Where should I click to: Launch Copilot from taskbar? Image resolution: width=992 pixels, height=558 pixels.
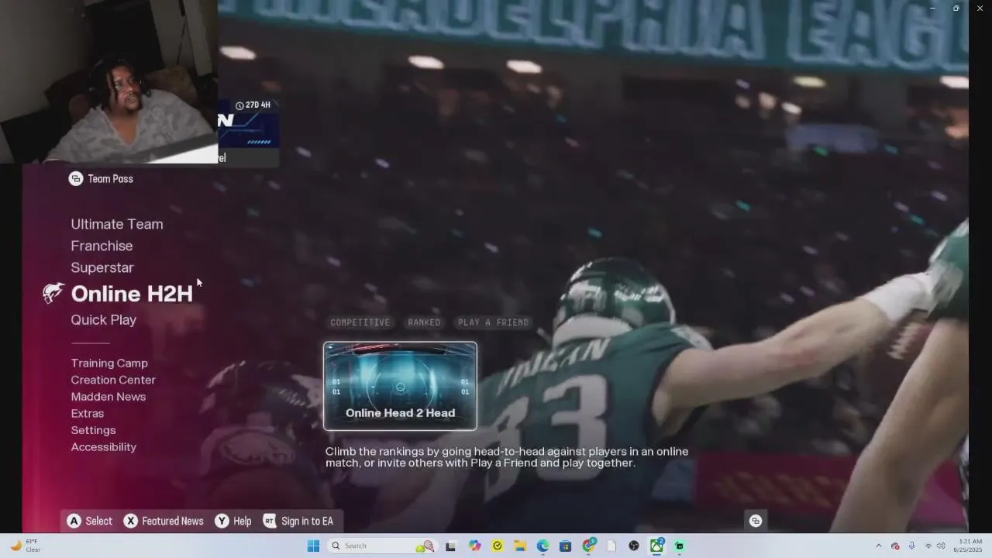[474, 546]
